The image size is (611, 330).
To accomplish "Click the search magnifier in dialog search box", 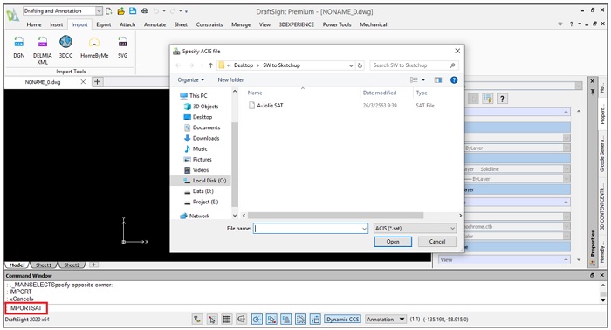I will (x=452, y=65).
